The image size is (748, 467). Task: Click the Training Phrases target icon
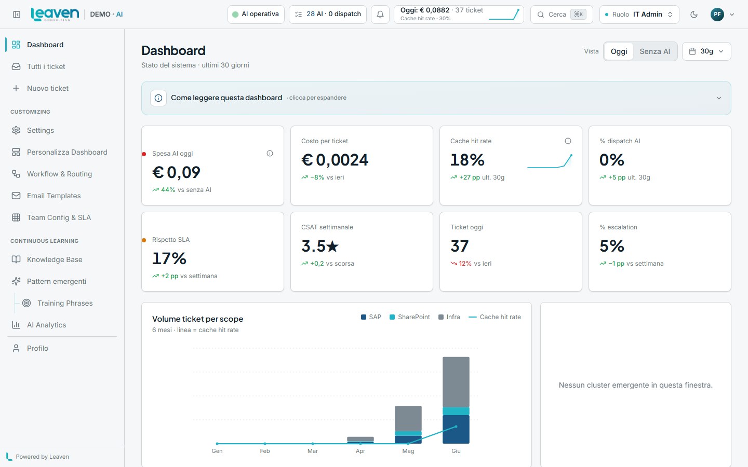(x=26, y=303)
